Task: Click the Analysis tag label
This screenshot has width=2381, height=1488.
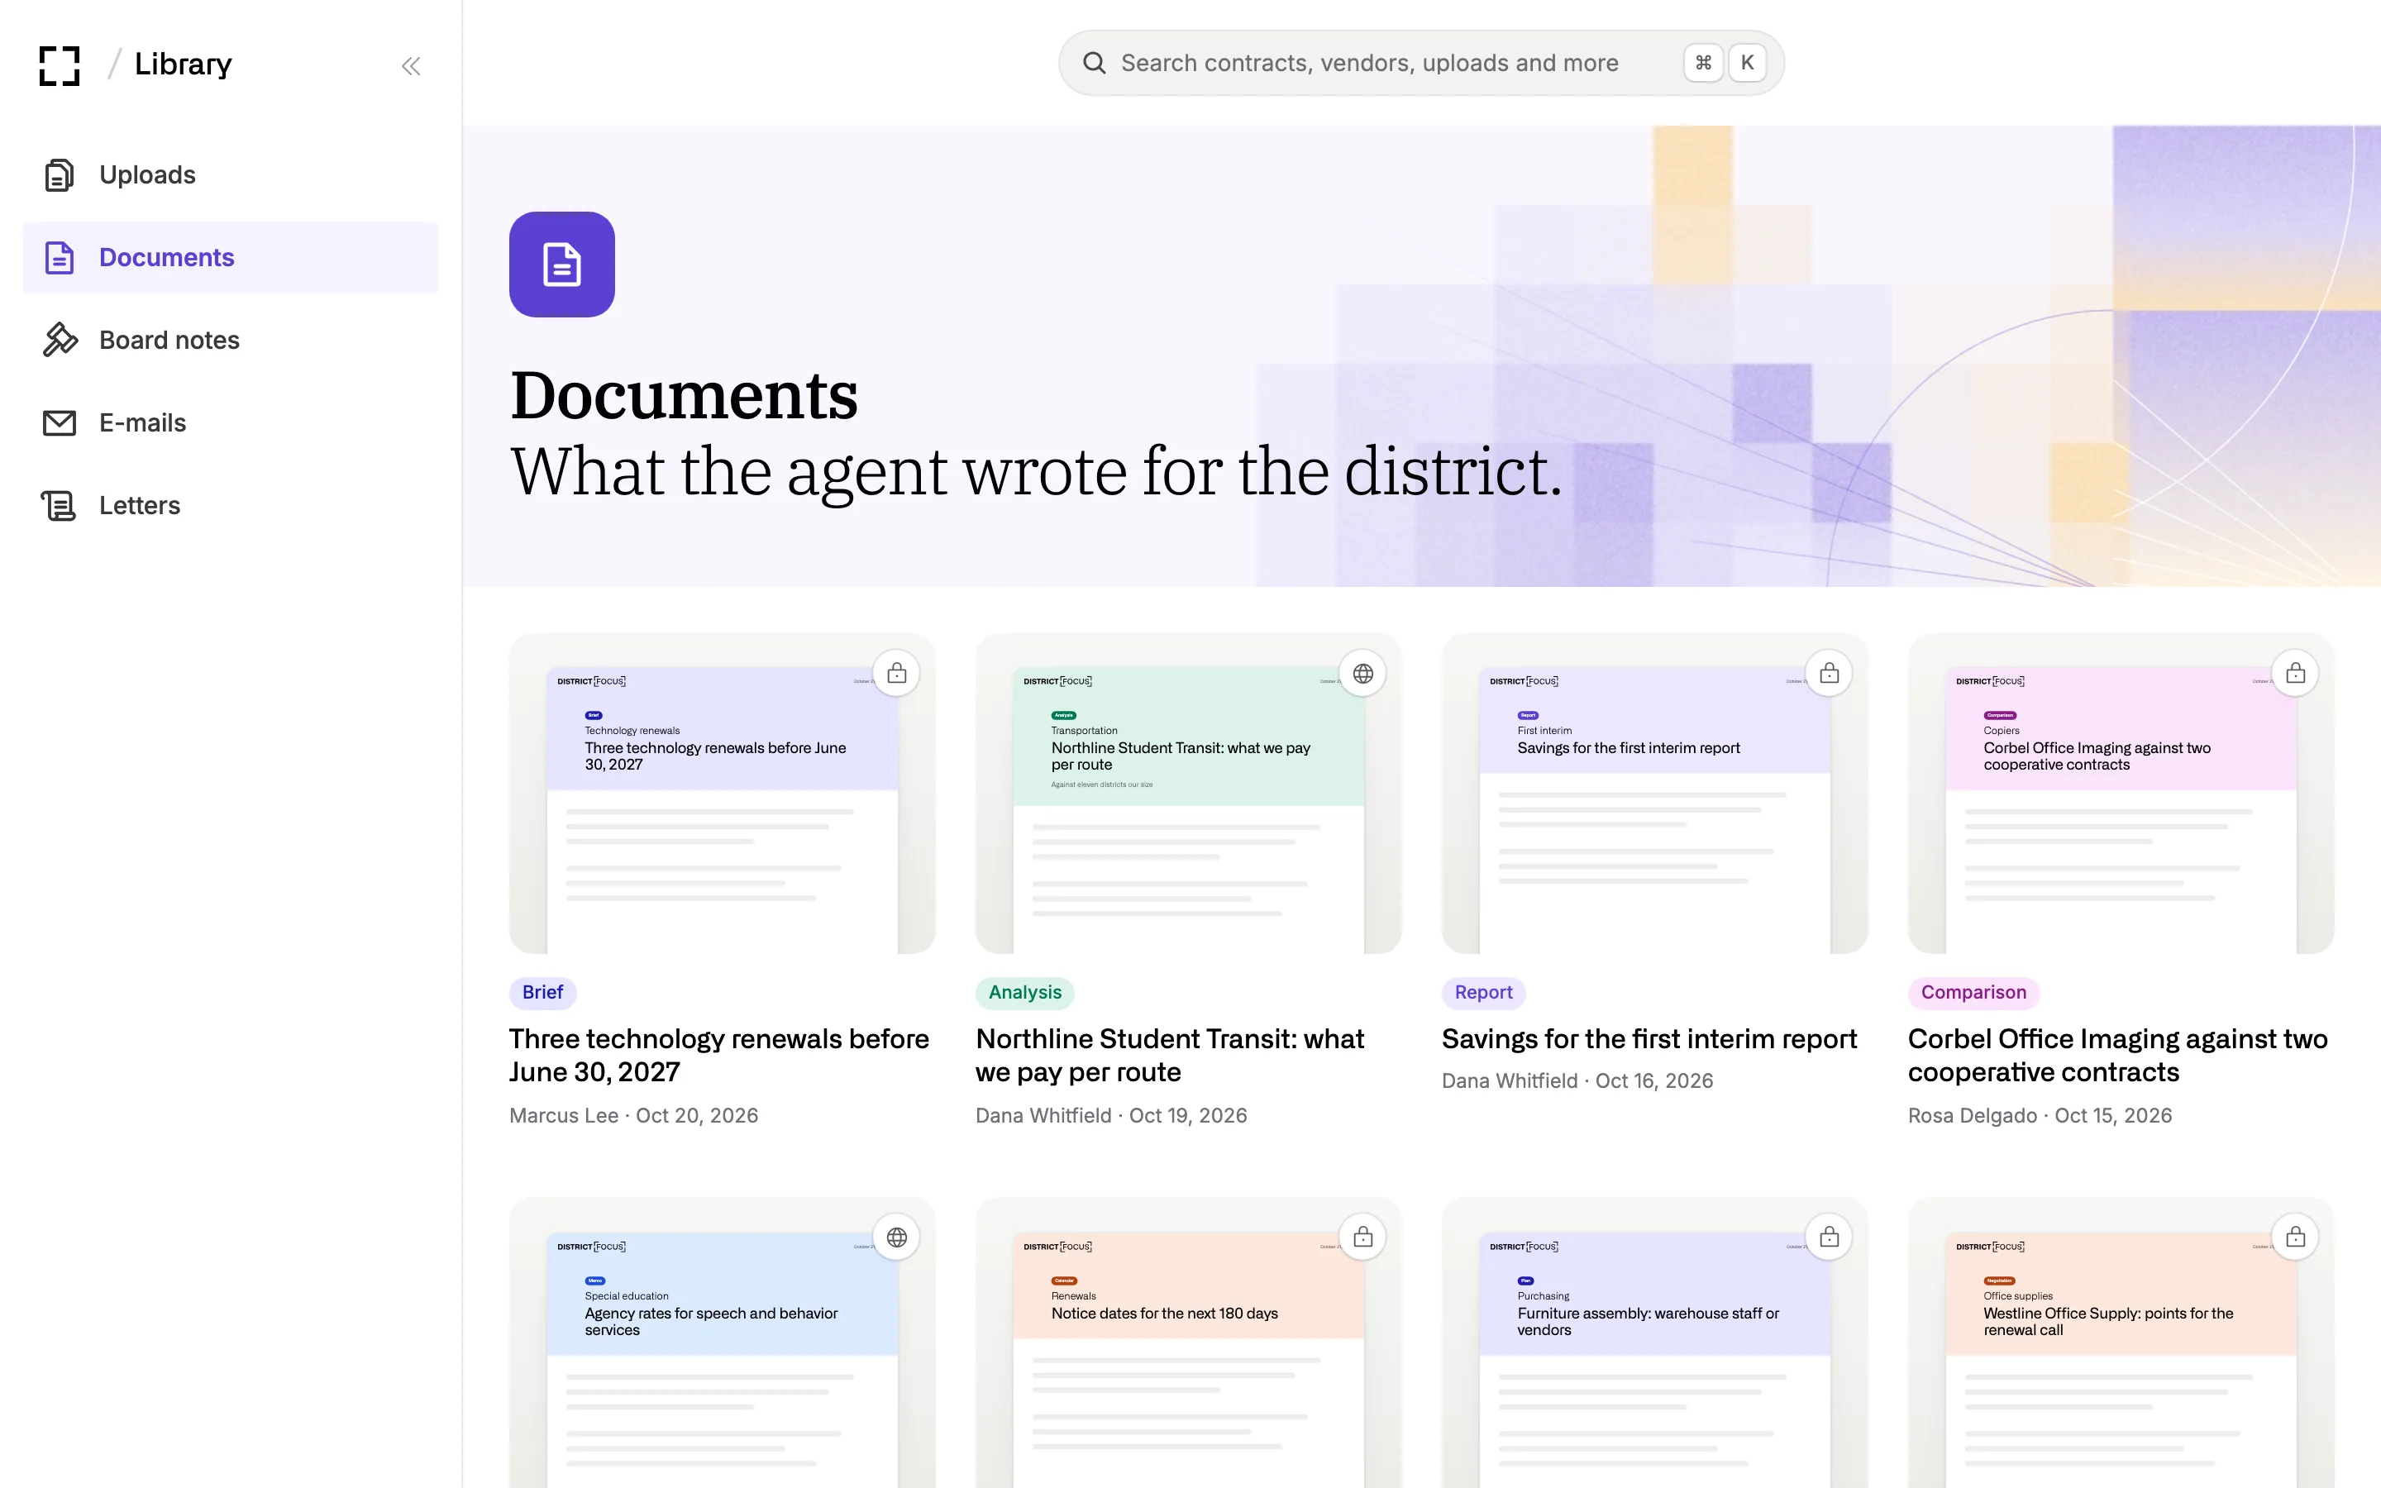Action: coord(1024,993)
